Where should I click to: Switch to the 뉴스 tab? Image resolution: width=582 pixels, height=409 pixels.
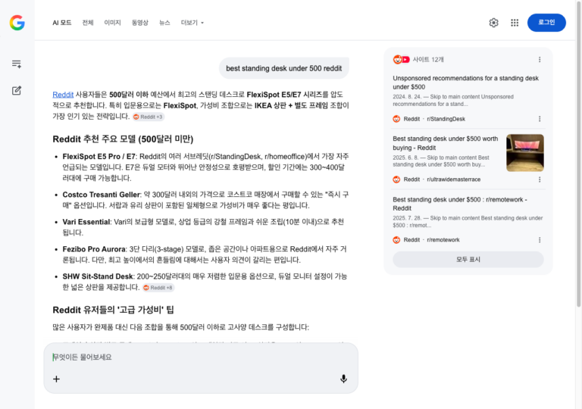point(164,23)
